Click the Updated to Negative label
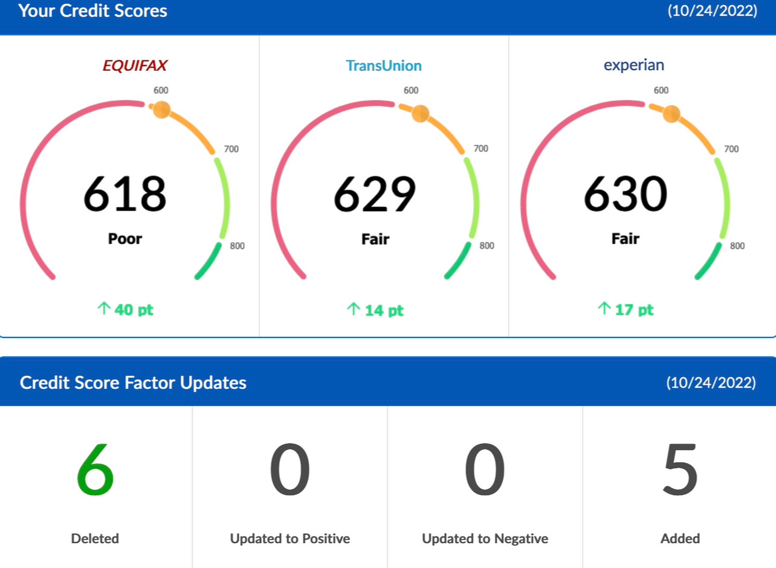Viewport: 776px width, 568px height. (x=485, y=538)
